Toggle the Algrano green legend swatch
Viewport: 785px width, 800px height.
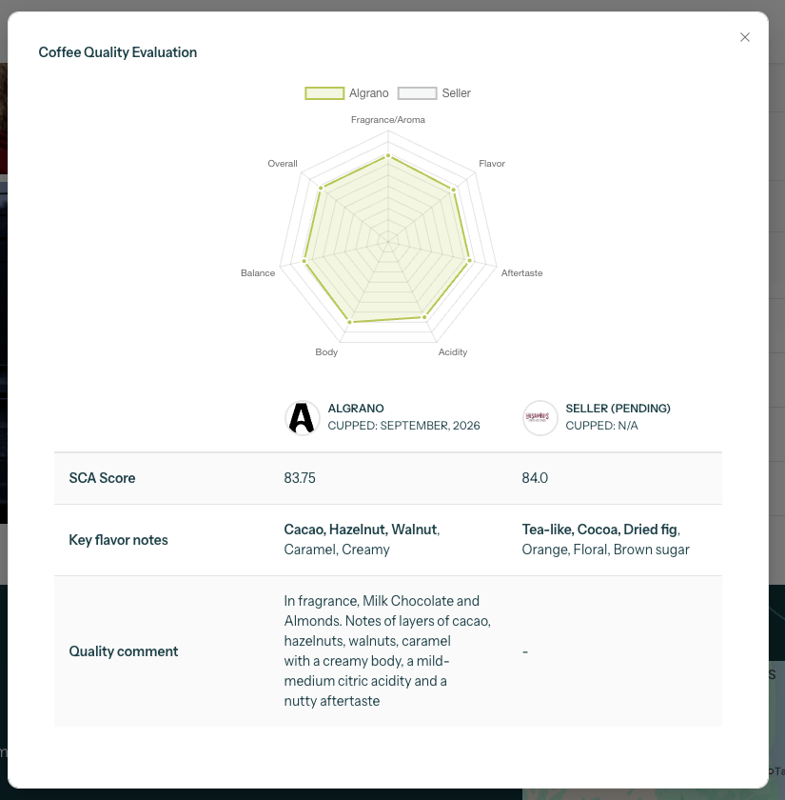tap(324, 93)
